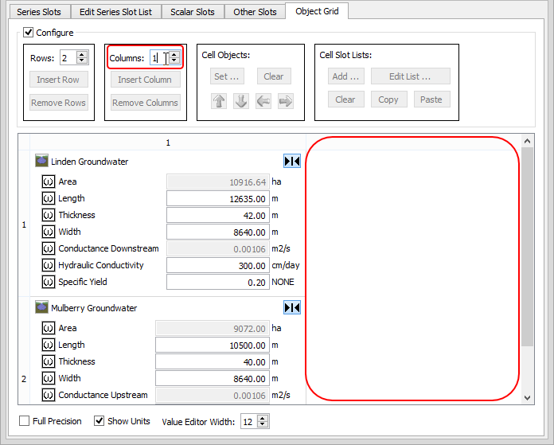Click the move cell object down arrow
The height and width of the screenshot is (445, 554).
pyautogui.click(x=241, y=101)
